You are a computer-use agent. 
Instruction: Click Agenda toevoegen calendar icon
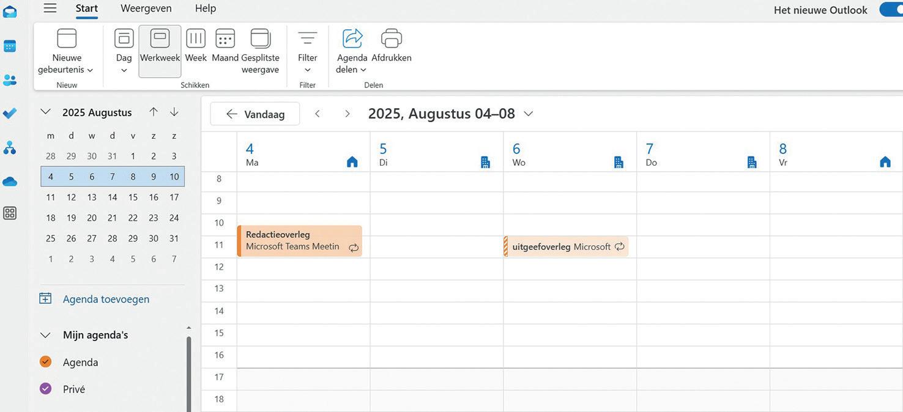[x=45, y=298]
